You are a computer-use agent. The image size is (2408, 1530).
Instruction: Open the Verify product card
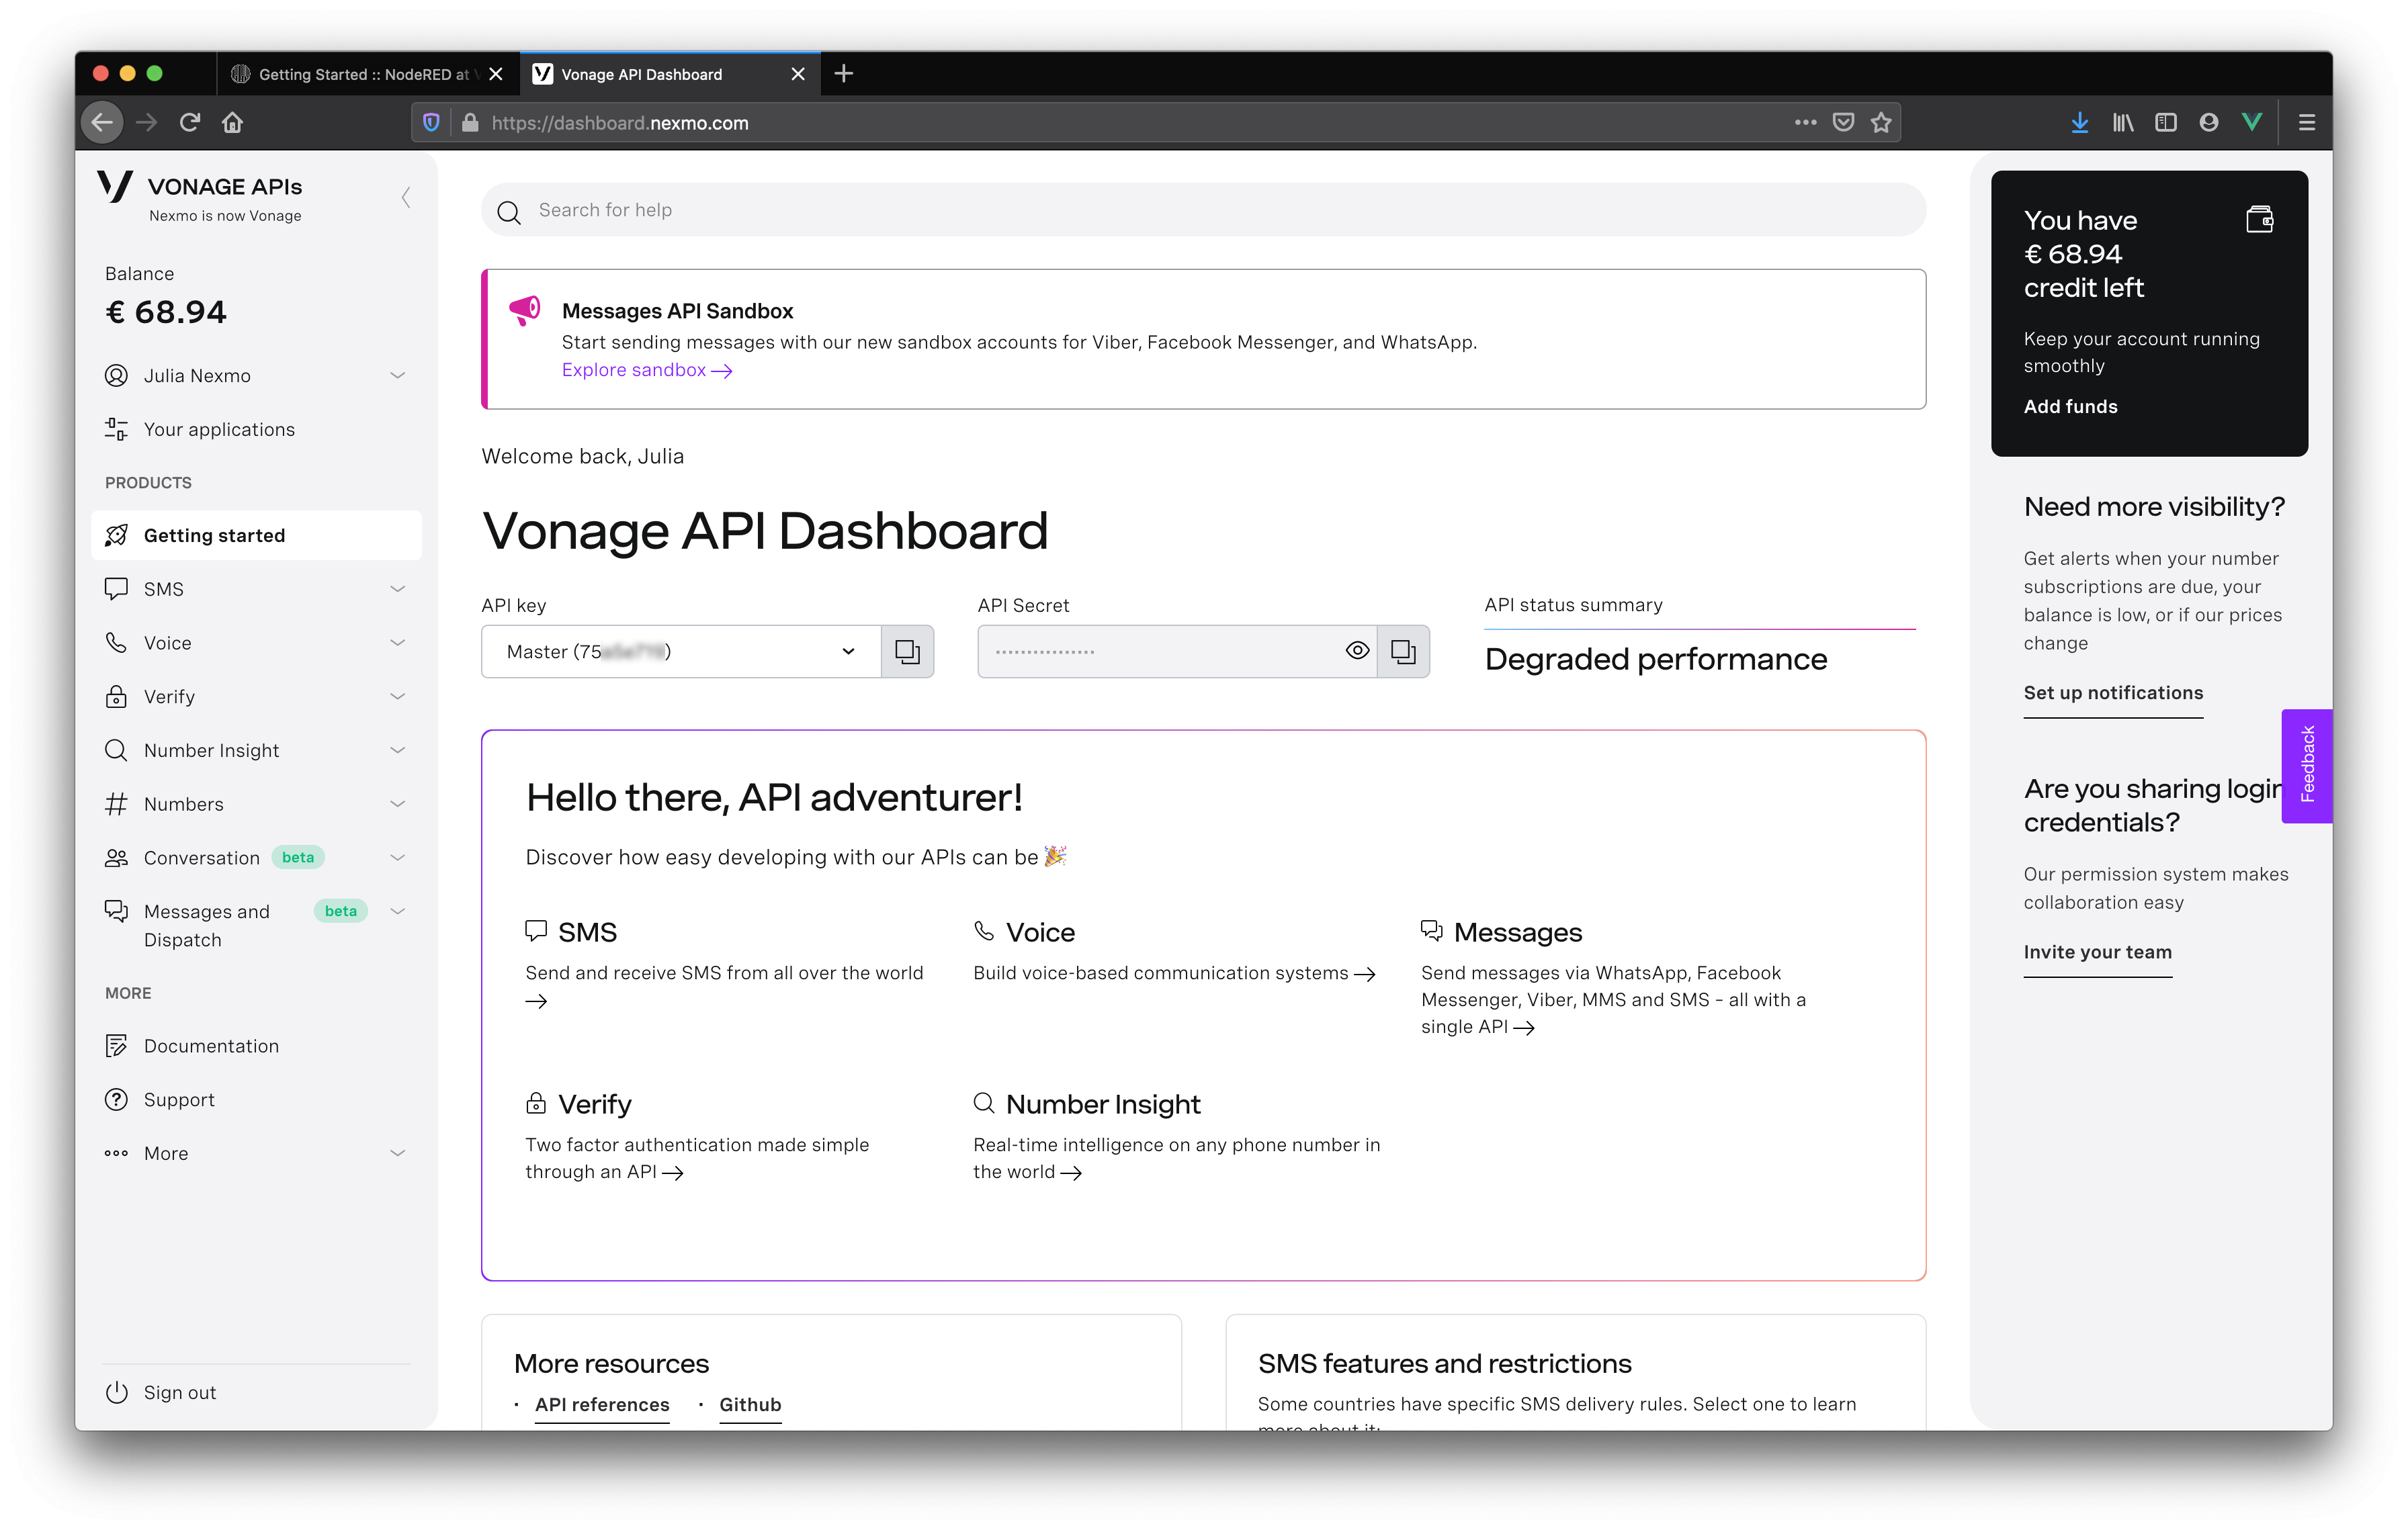pos(697,1137)
